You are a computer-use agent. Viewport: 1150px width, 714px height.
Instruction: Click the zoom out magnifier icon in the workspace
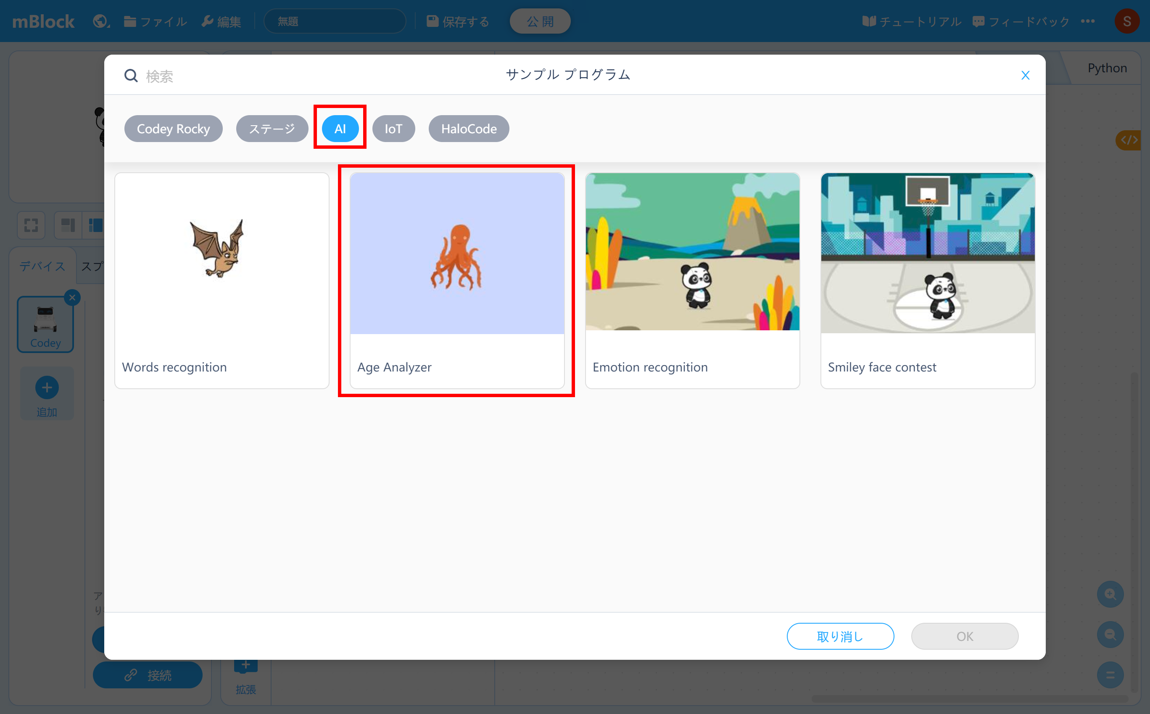click(1110, 634)
